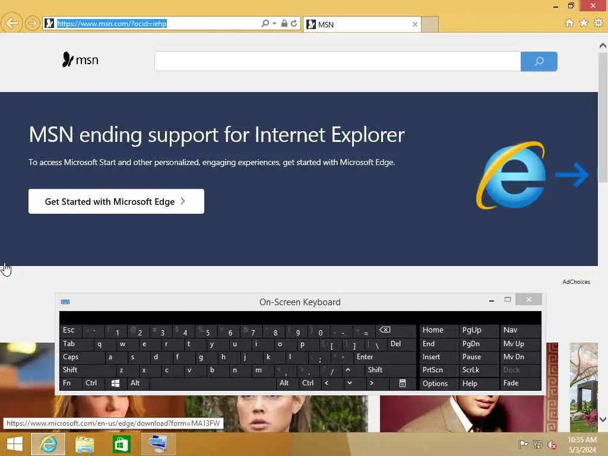Toggle the left Shift key on keyboard
Screen dimensions: 608x456
(x=87, y=370)
